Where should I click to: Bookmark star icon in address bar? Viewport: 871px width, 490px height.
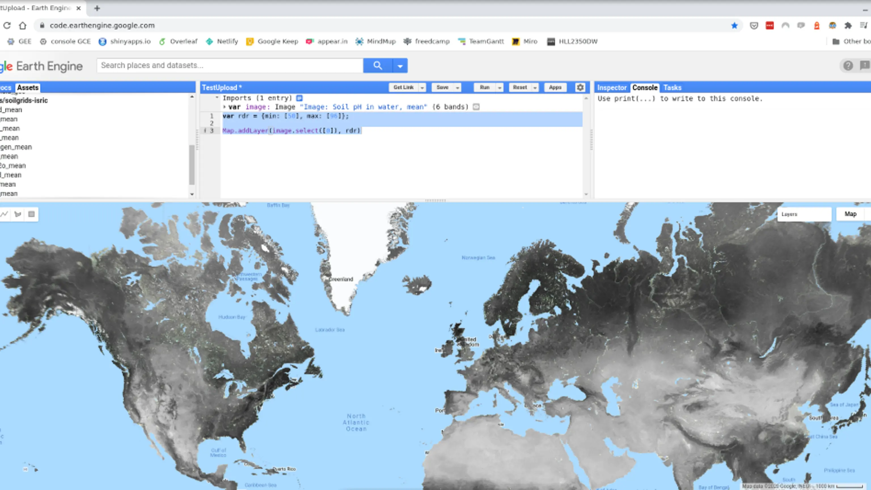tap(734, 26)
